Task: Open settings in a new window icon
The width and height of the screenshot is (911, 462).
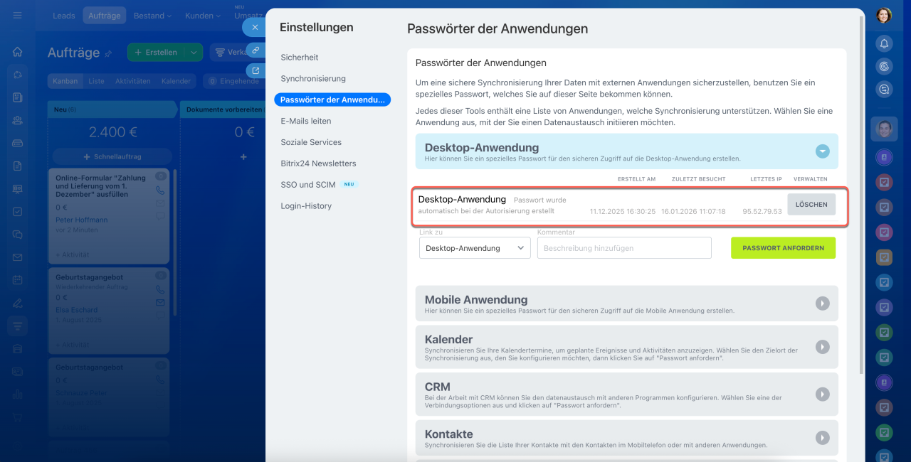Action: point(256,70)
